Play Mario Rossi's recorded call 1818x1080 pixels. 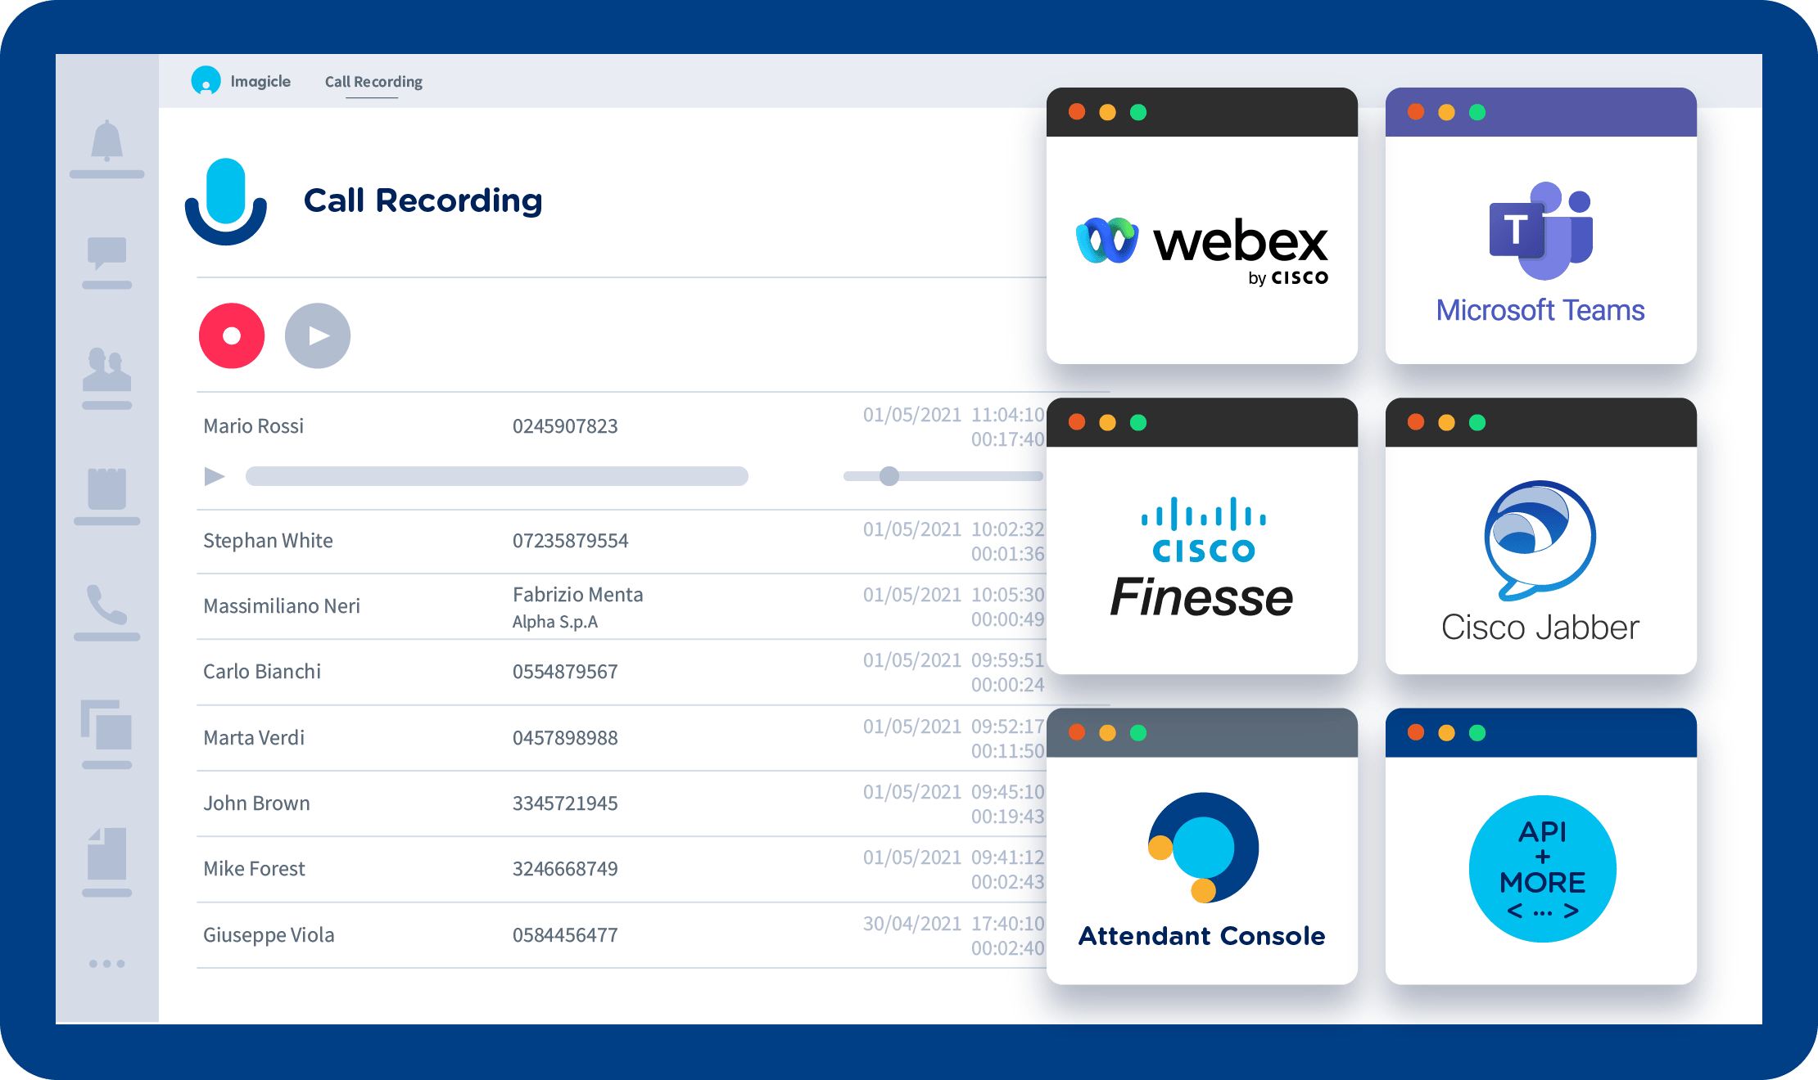[215, 476]
